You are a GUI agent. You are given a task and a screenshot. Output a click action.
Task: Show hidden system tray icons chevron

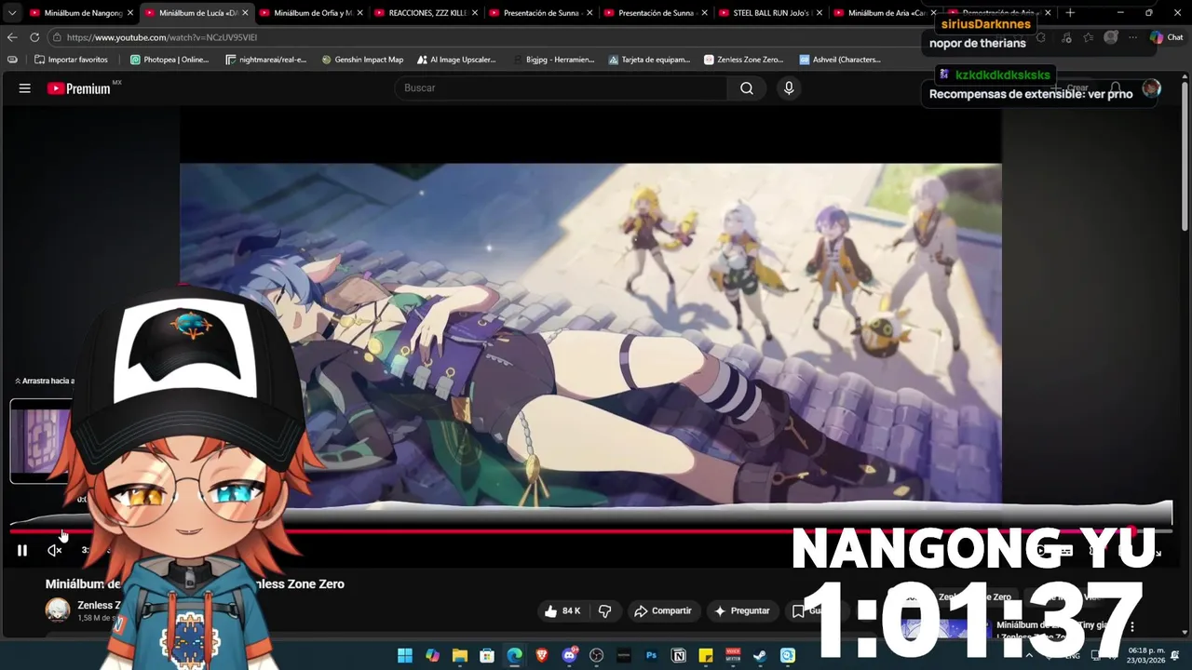click(x=1029, y=655)
